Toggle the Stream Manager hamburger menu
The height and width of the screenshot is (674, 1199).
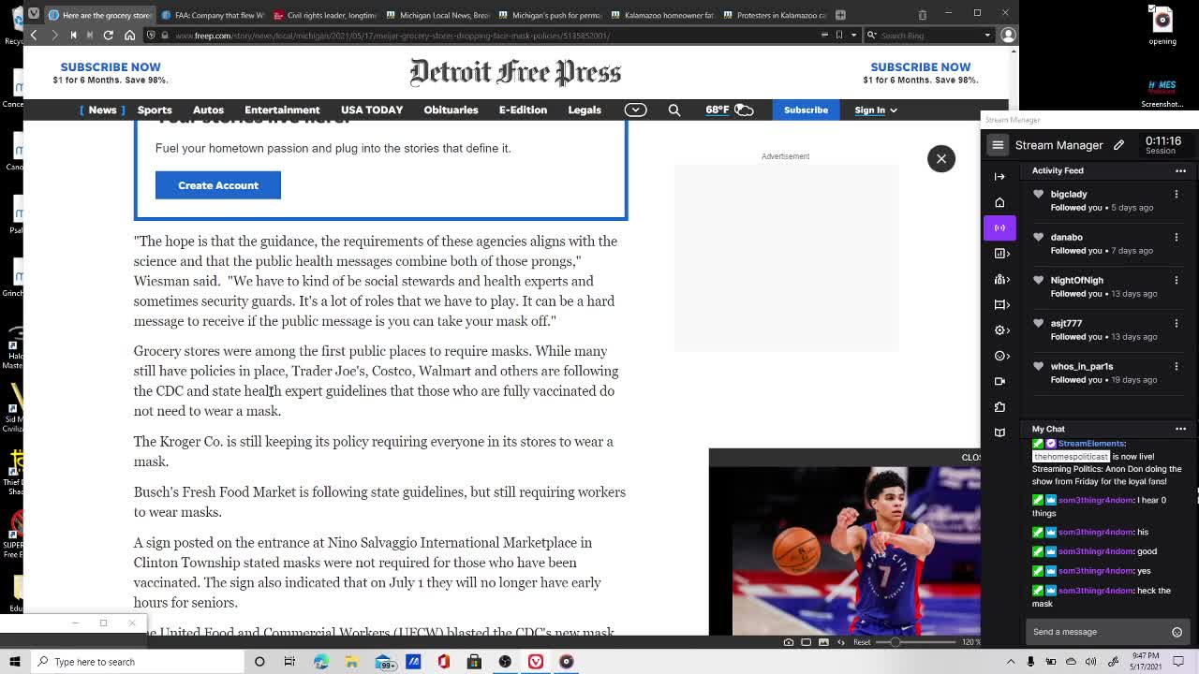tap(998, 145)
